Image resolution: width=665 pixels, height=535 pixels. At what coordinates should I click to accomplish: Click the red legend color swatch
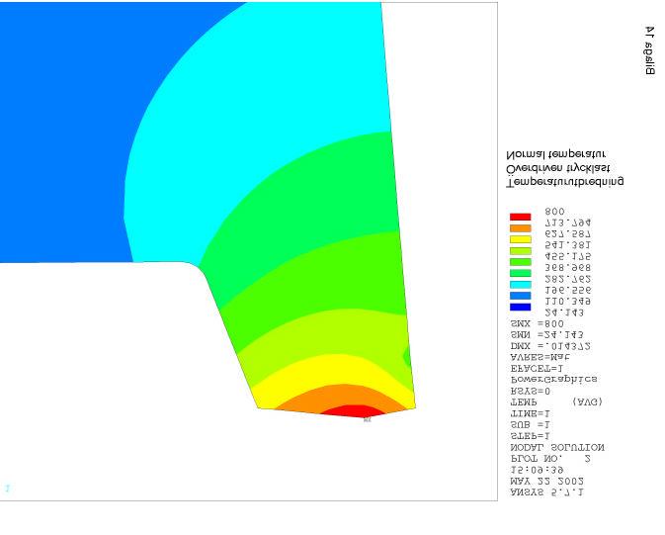click(520, 217)
